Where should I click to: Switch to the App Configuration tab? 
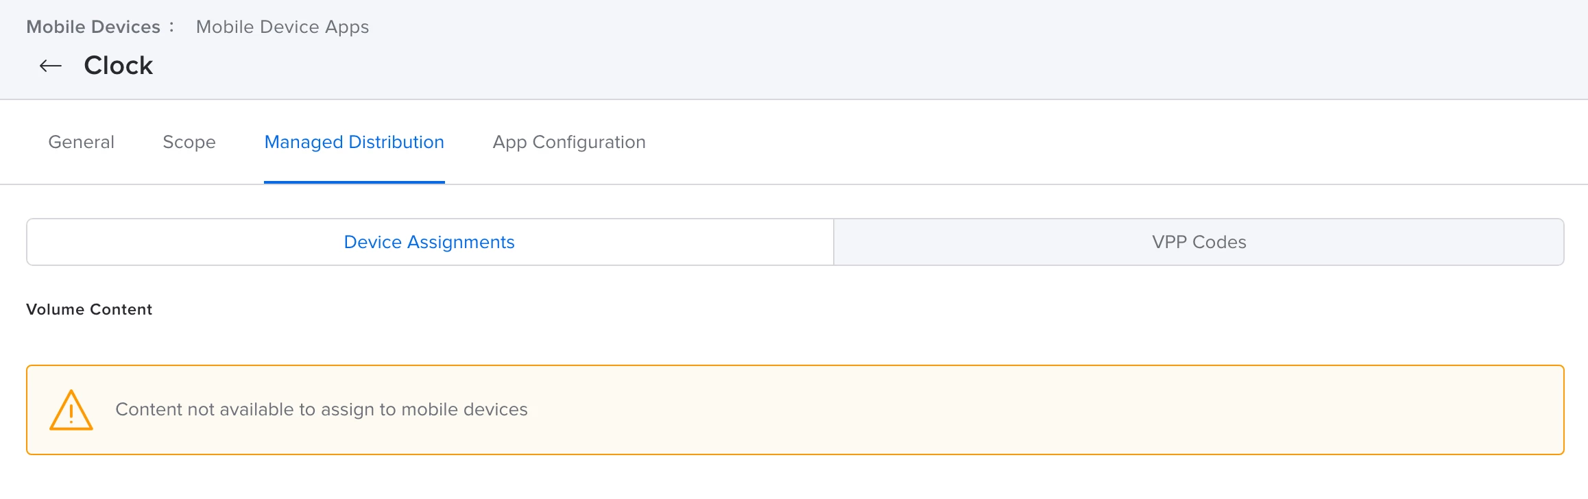click(569, 142)
